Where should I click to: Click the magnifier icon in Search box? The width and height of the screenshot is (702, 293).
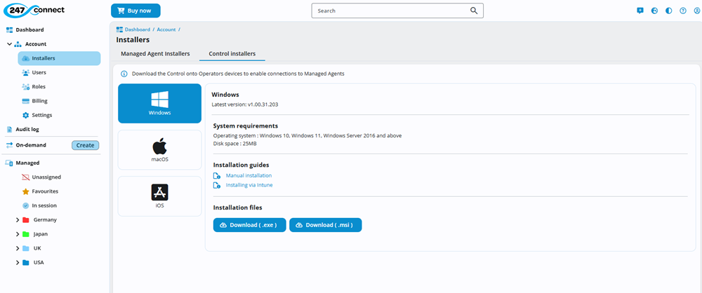[x=474, y=11]
